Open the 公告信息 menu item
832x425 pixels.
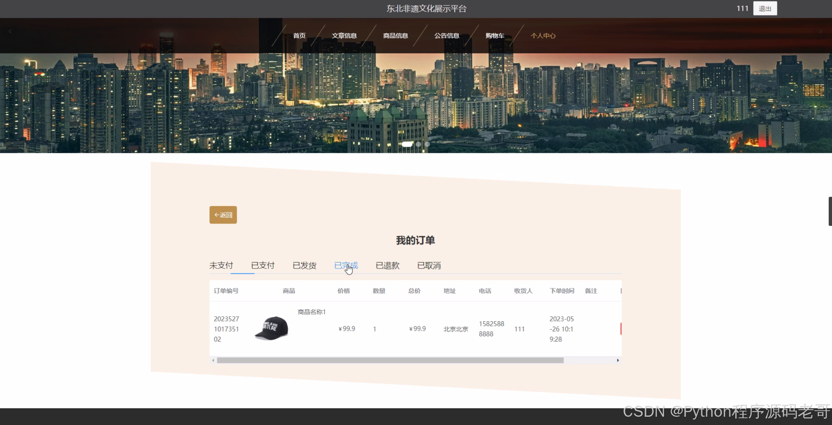point(447,36)
